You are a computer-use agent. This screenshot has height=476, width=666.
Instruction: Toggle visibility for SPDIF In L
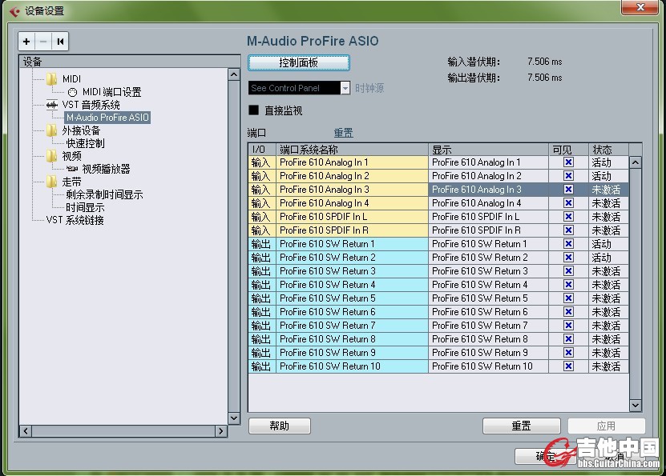(x=568, y=217)
